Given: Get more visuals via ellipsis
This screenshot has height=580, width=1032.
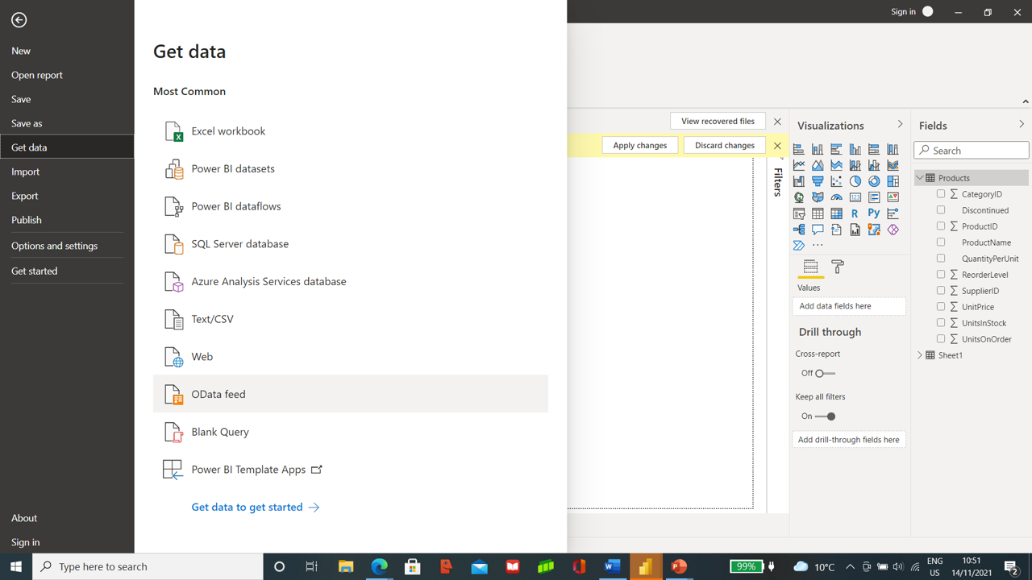Looking at the screenshot, I should click(818, 246).
